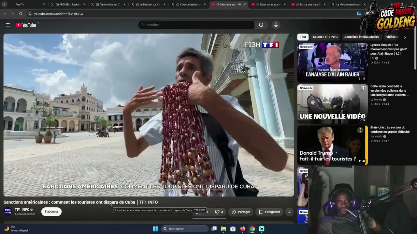This screenshot has width=417, height=234.
Task: Click the video title Sanctions américaines
Action: coord(80,202)
